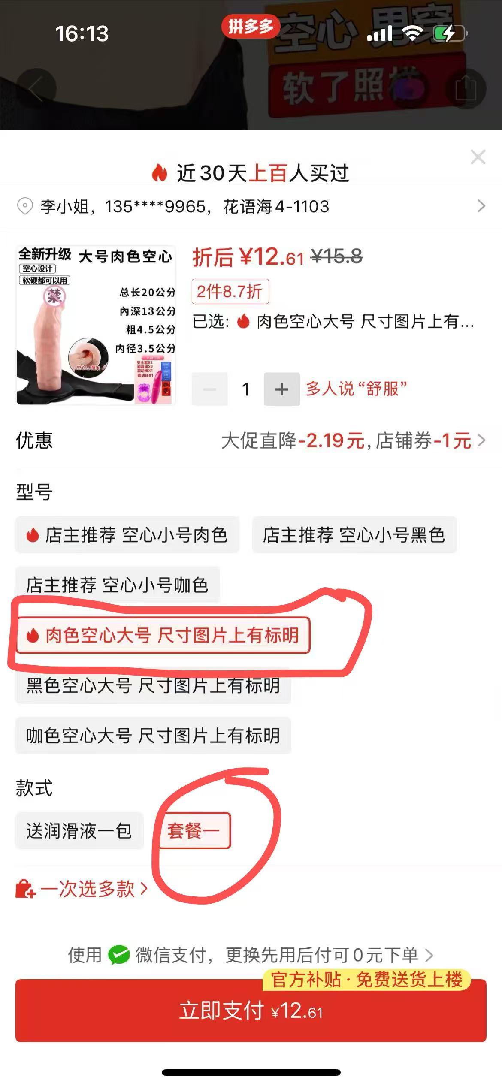The height and width of the screenshot is (1086, 502).
Task: Pick the 送润滑液一包 style
Action: [79, 831]
